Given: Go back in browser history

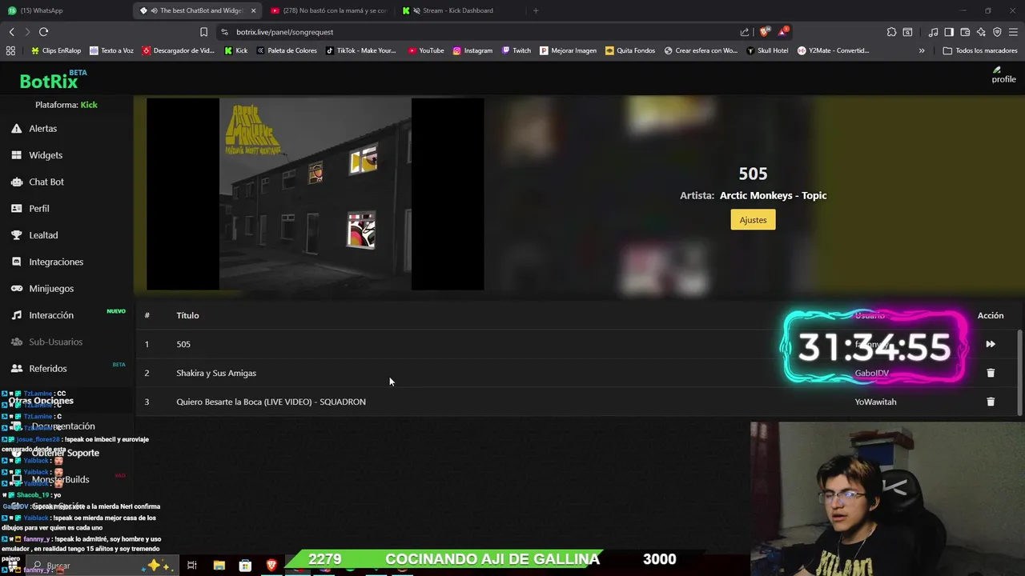Looking at the screenshot, I should [x=11, y=32].
